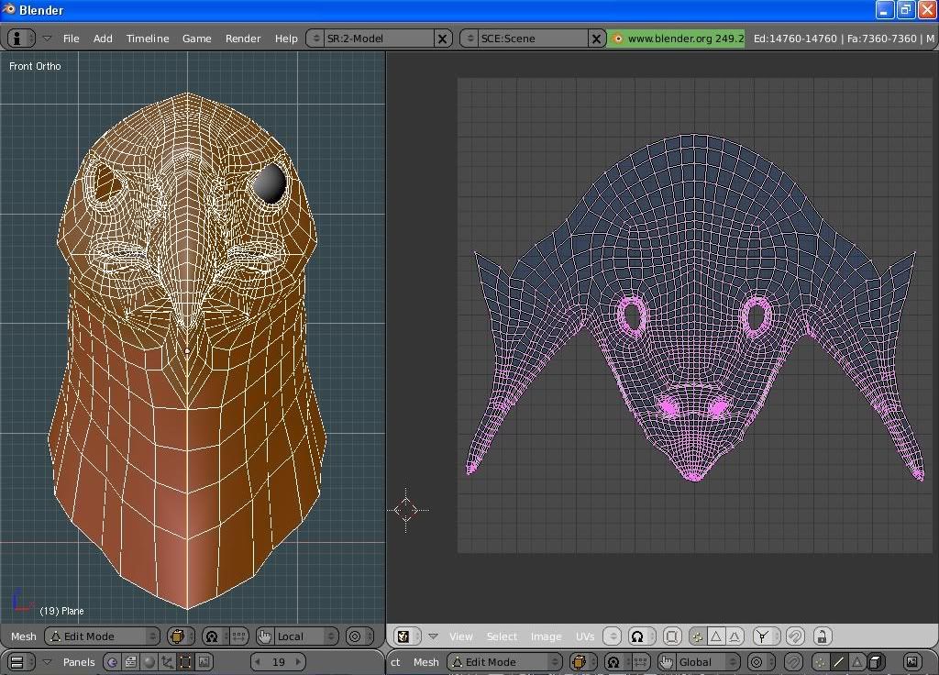Toggle the padlock icon in UV editor header
The height and width of the screenshot is (675, 939).
coord(822,636)
